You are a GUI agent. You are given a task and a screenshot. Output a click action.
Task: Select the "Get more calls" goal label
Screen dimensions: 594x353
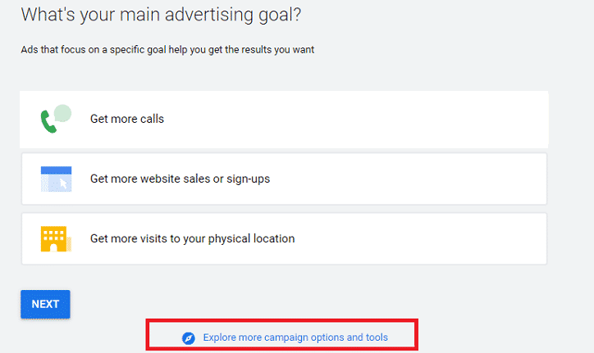pos(127,119)
